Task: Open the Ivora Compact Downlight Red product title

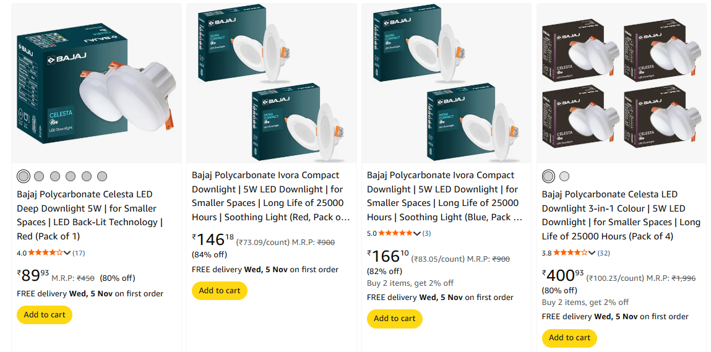Action: (x=266, y=196)
